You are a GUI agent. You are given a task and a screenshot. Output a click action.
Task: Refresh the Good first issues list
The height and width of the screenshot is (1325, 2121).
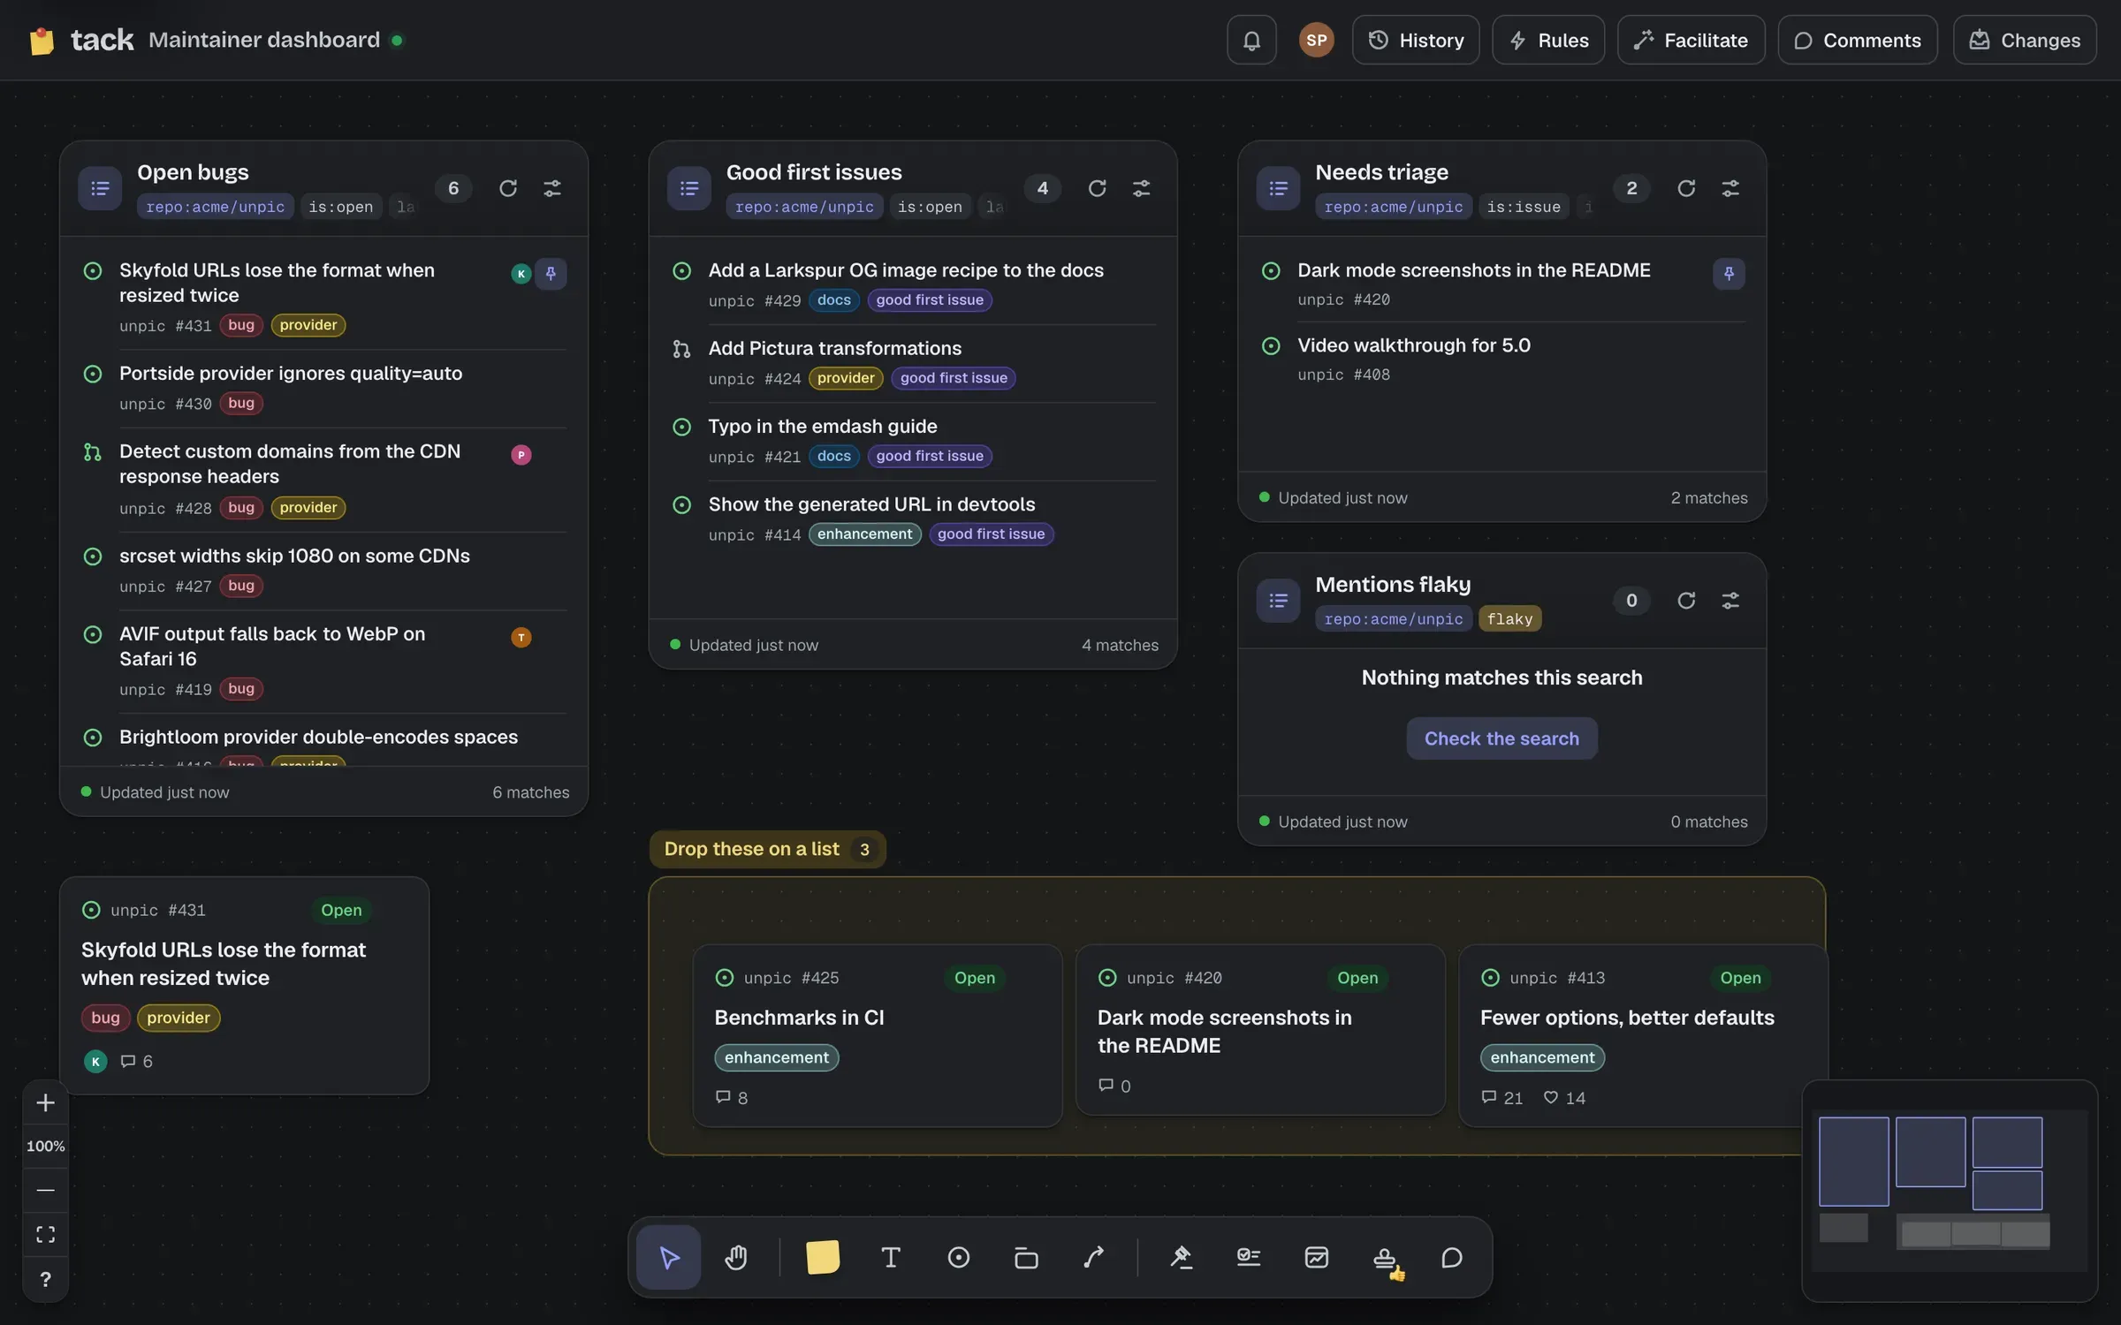coord(1098,188)
